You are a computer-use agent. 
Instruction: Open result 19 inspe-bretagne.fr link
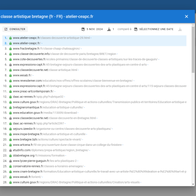pos(49,134)
